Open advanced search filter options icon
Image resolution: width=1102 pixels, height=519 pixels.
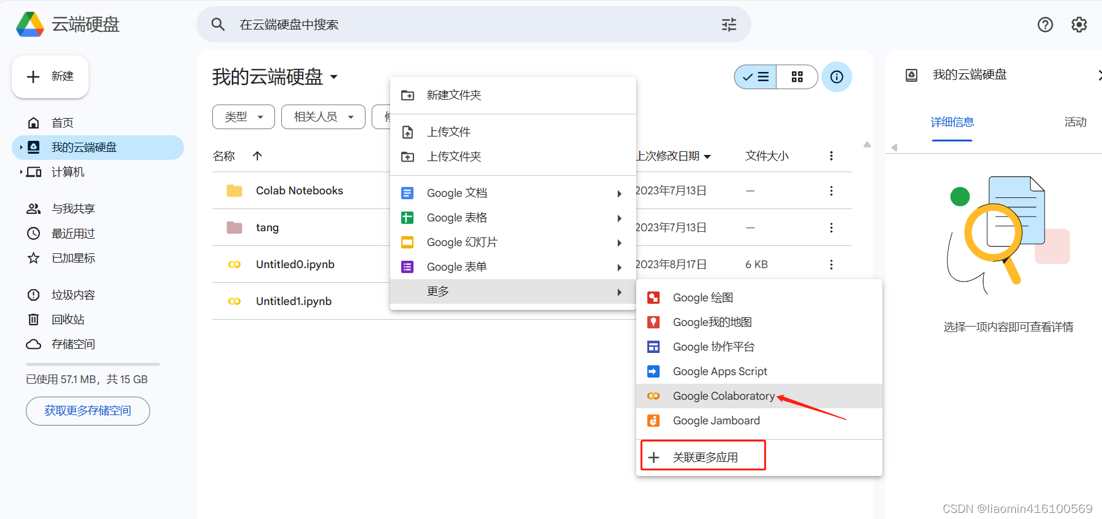(729, 25)
